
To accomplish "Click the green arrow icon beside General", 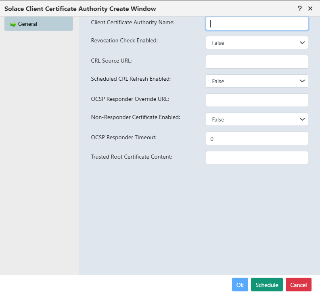I will point(13,24).
